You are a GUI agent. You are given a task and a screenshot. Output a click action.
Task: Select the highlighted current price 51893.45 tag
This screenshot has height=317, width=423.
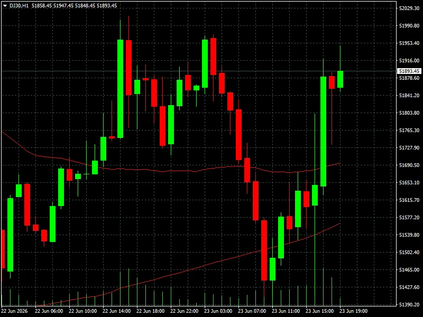pos(409,71)
